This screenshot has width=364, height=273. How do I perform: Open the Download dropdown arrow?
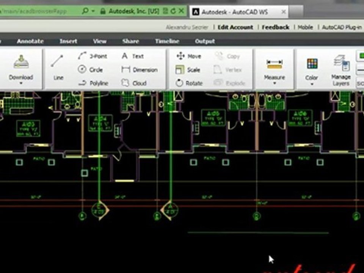(21, 83)
